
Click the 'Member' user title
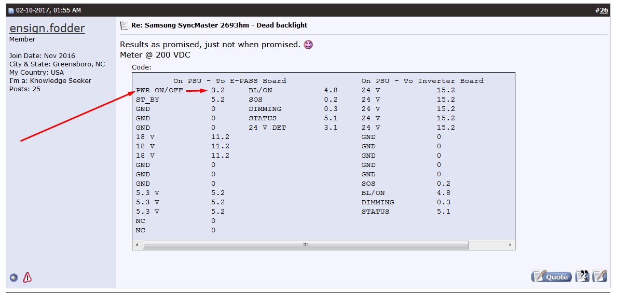(x=22, y=39)
